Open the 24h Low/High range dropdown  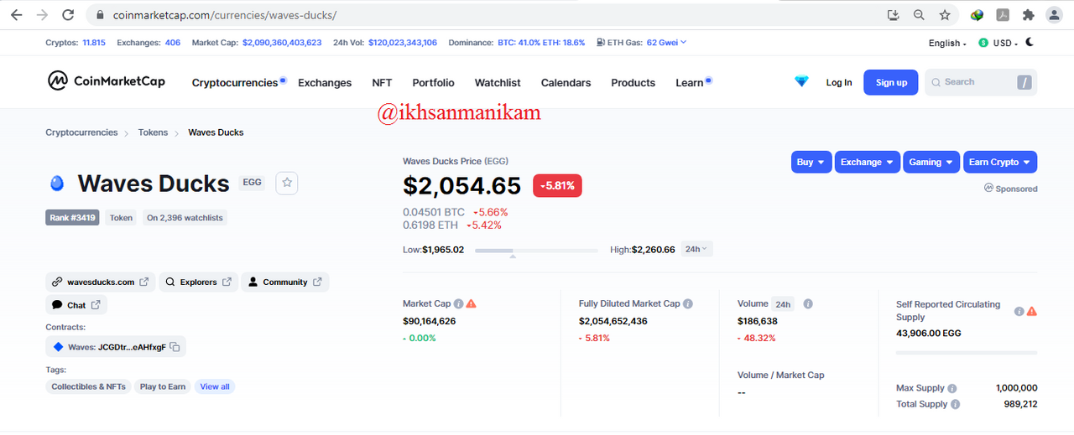696,249
